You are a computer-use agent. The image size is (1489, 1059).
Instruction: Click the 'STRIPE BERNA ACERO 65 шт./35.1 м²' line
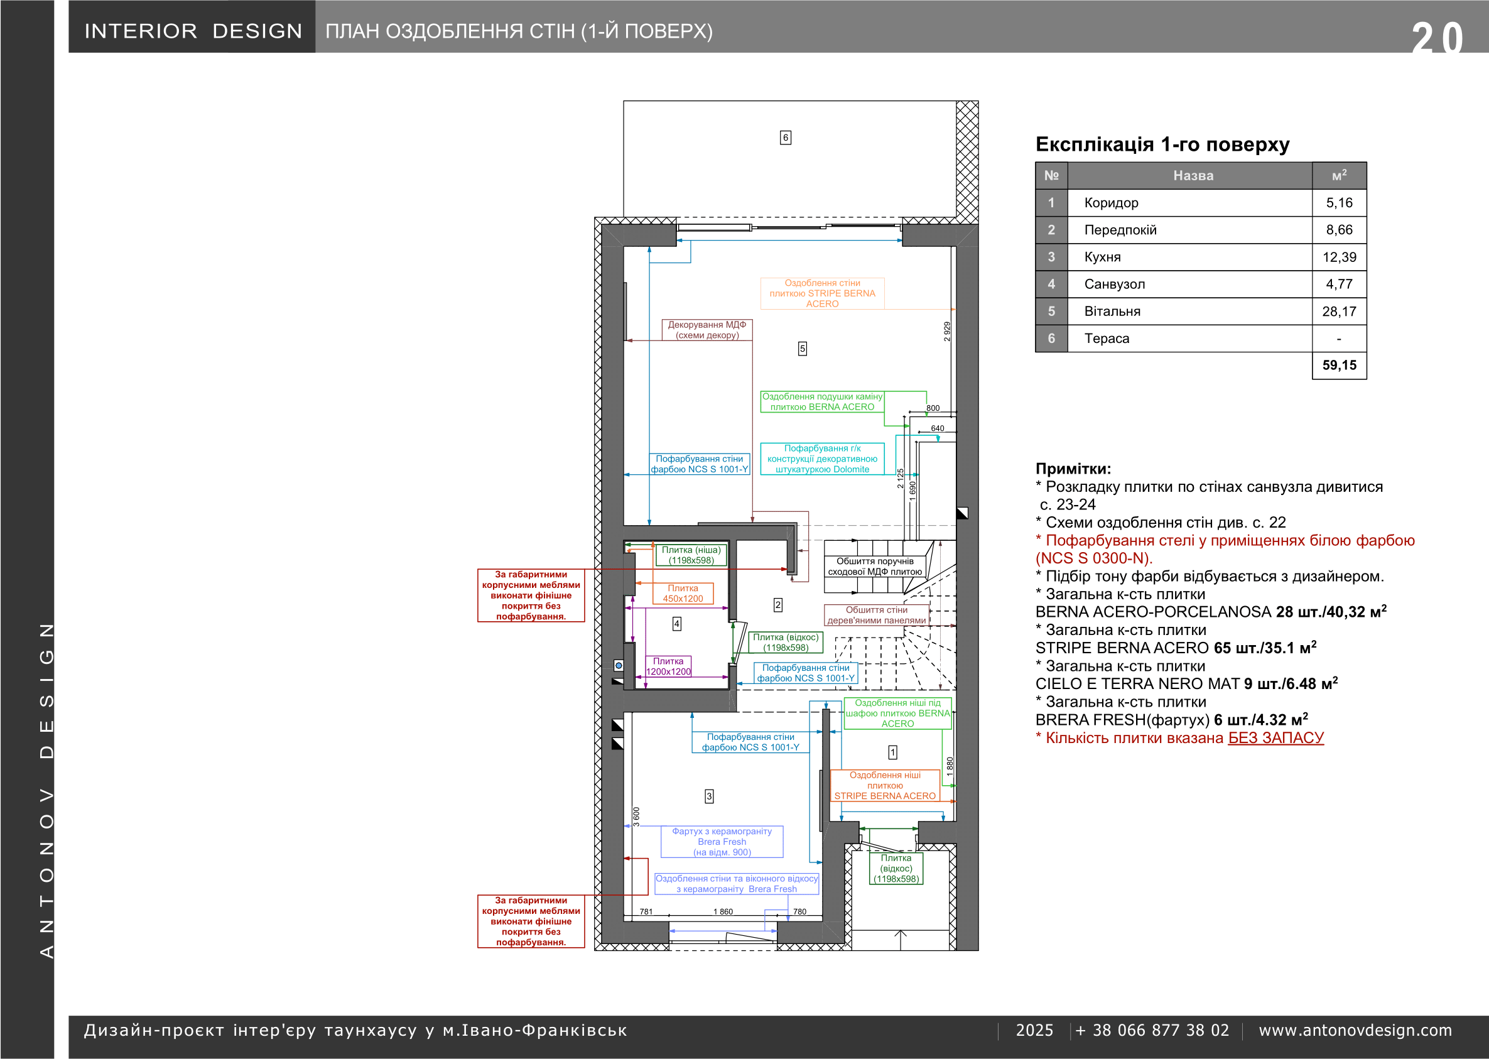1176,648
